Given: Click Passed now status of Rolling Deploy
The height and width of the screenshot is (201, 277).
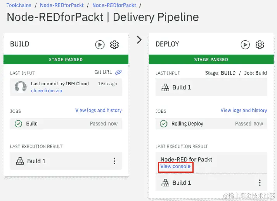Looking at the screenshot, I should click(249, 124).
